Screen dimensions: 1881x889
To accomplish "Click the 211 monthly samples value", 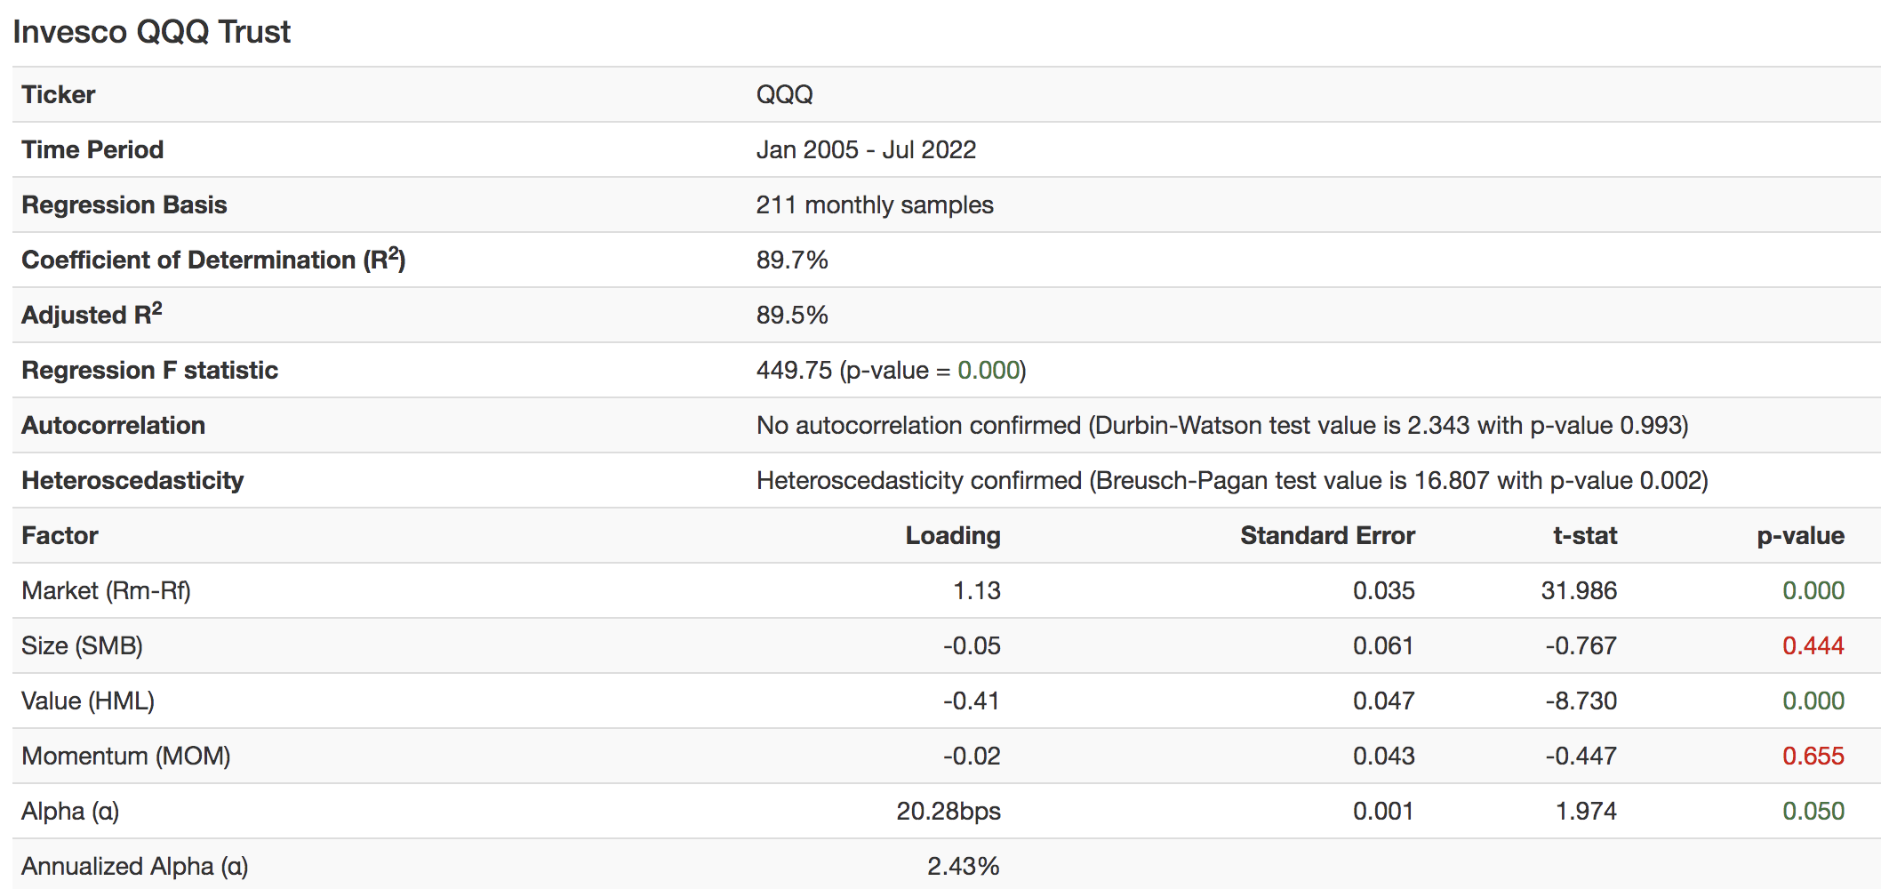I will click(875, 204).
